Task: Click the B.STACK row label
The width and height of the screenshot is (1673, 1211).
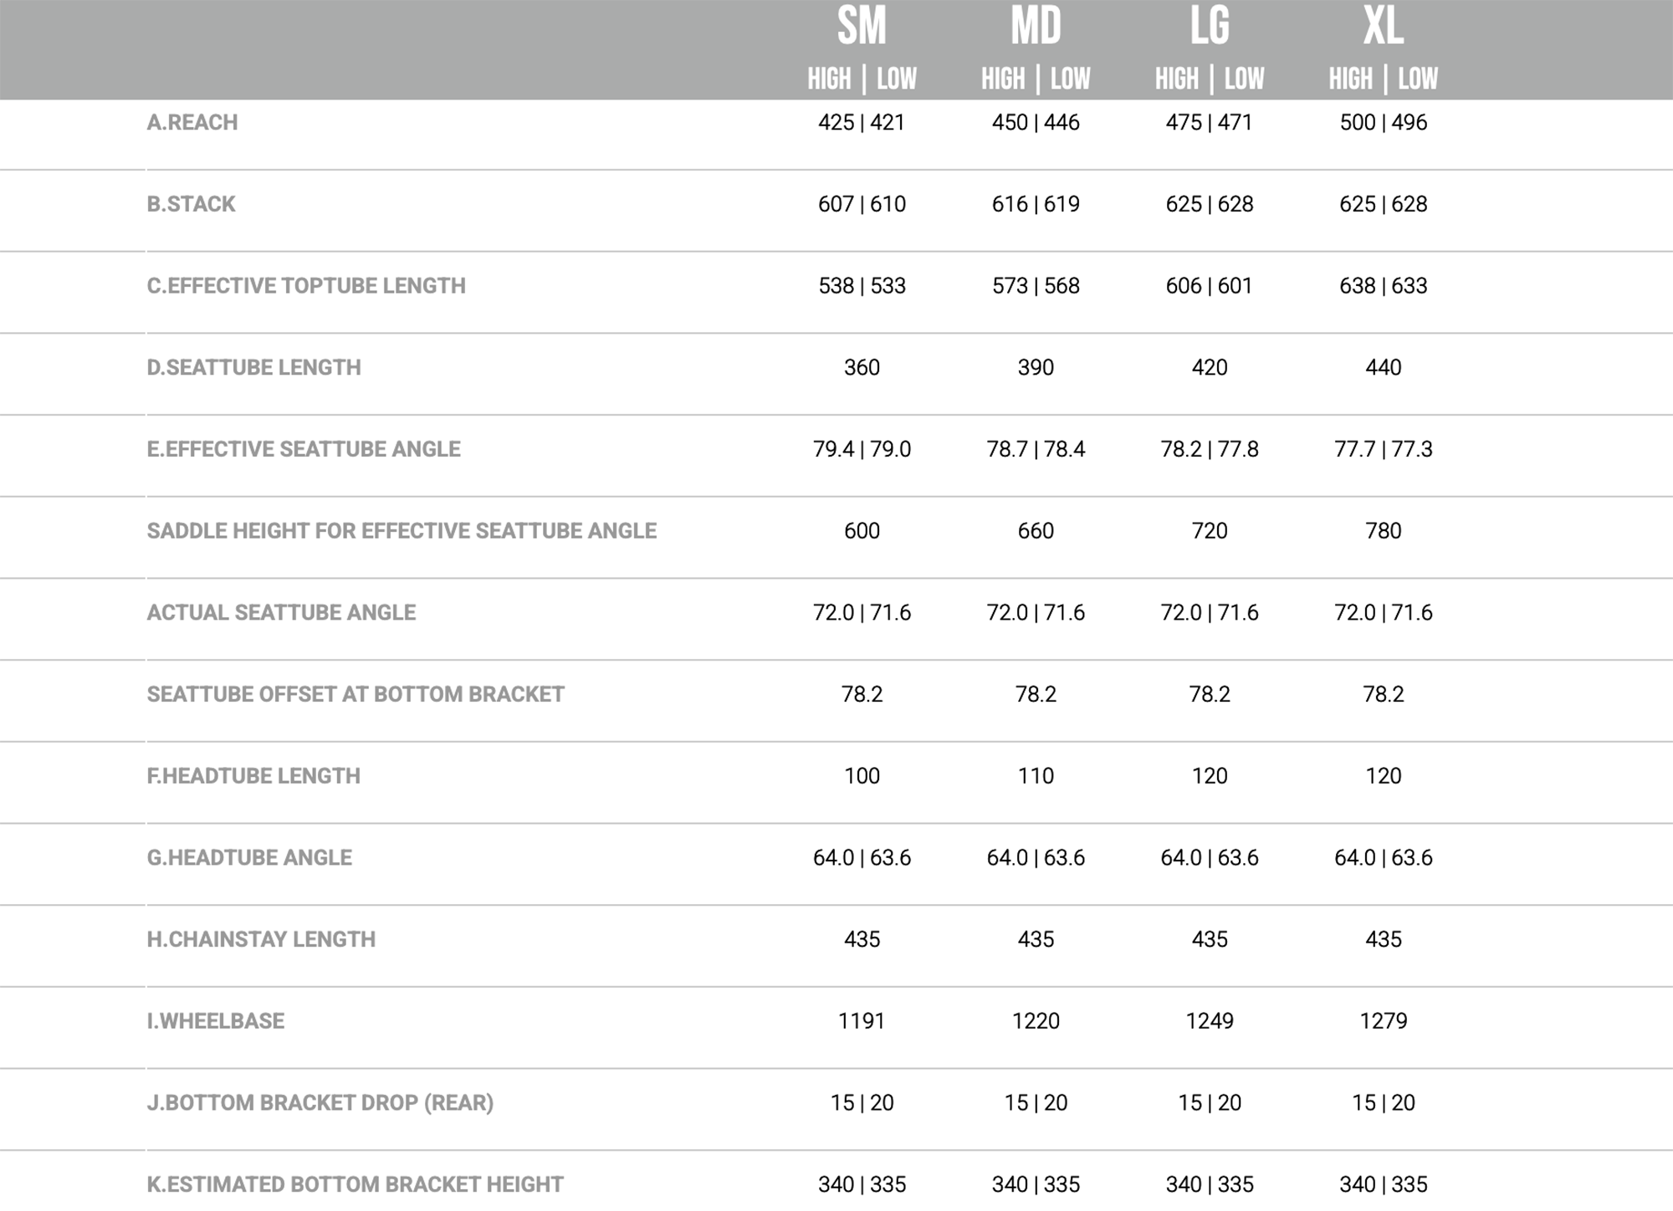Action: pyautogui.click(x=191, y=204)
